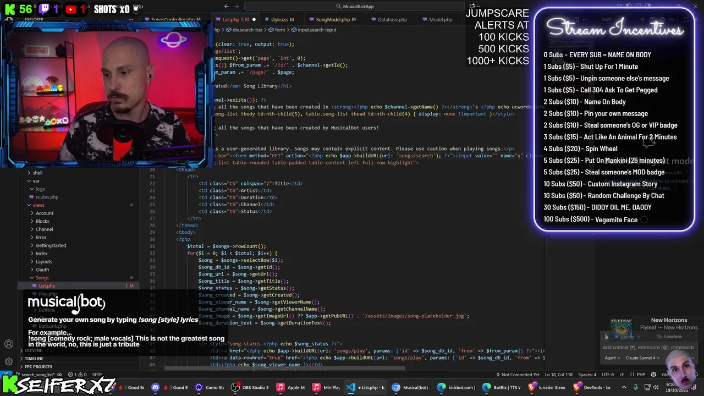704x396 pixels.
Task: Expand the Blocks folder
Action: [42, 221]
